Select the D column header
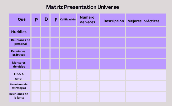172x106 pixels. tap(45, 20)
